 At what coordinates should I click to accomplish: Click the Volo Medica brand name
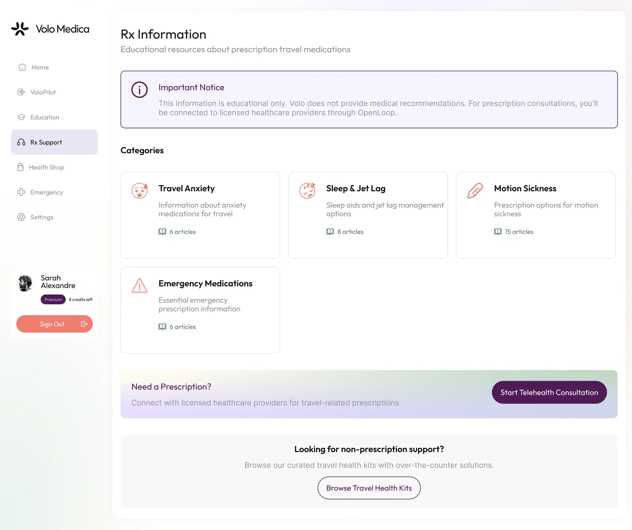click(62, 29)
